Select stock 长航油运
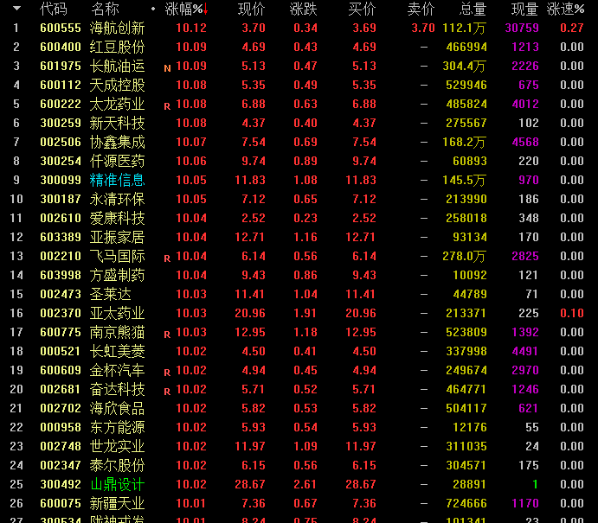Viewport: 598px width, 523px height. [x=117, y=66]
